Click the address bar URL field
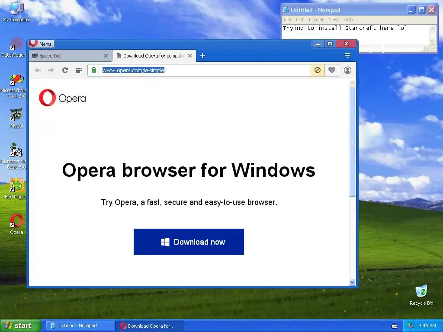This screenshot has width=443, height=332. click(x=204, y=70)
